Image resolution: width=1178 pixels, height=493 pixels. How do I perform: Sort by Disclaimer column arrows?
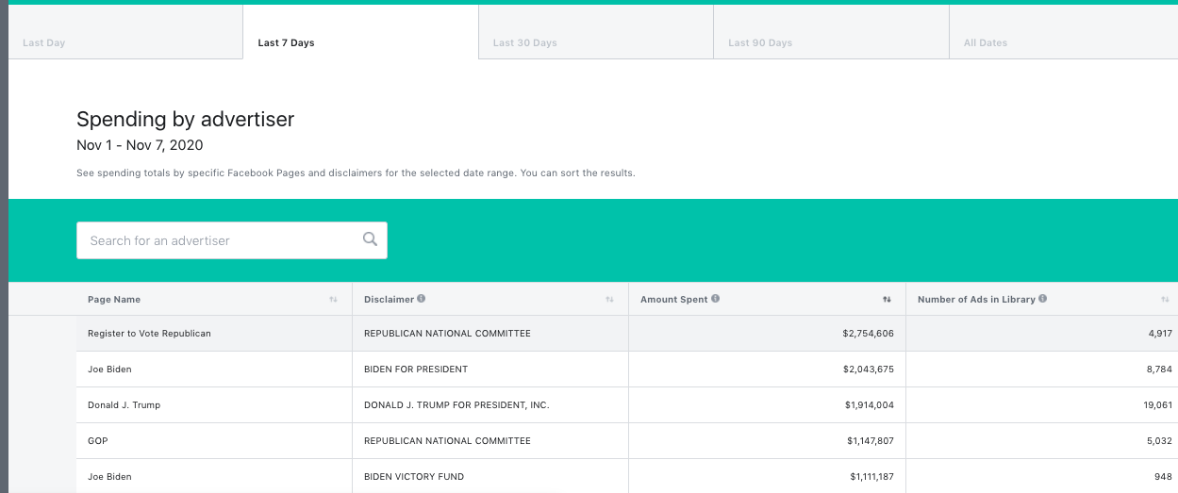point(609,300)
